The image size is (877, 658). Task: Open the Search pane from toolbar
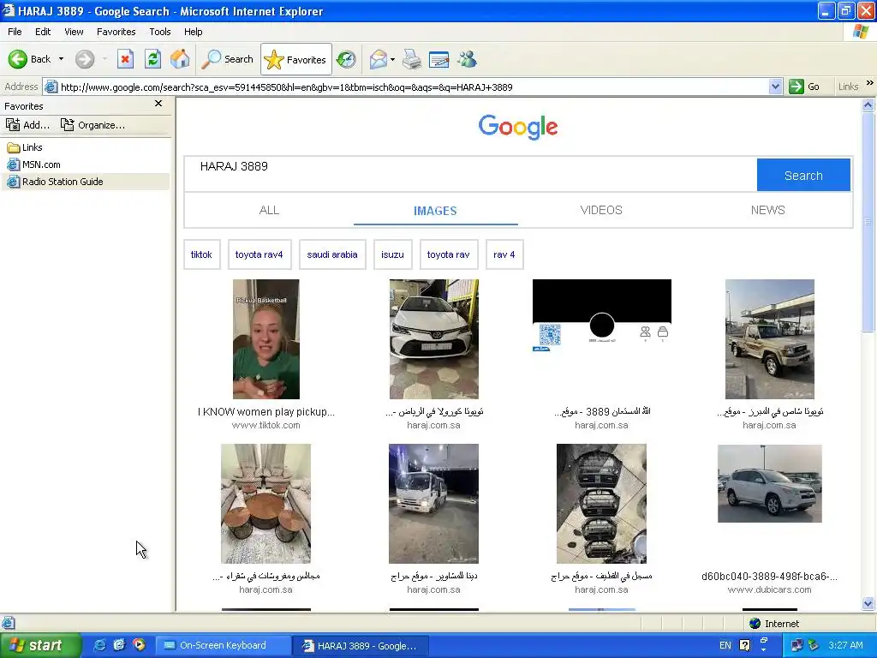click(x=228, y=59)
